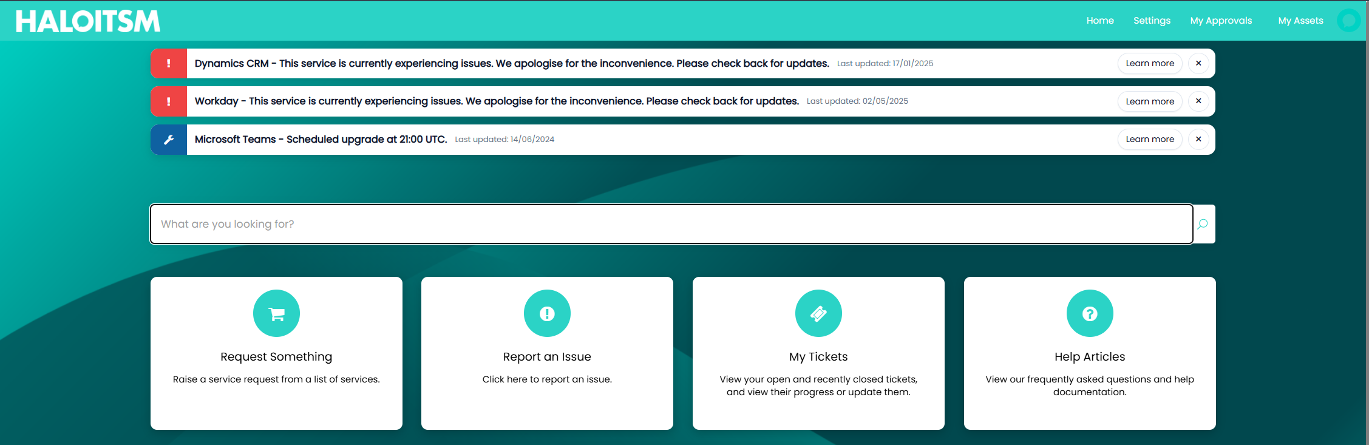Open My Approvals in the header
Image resolution: width=1369 pixels, height=445 pixels.
click(x=1221, y=21)
